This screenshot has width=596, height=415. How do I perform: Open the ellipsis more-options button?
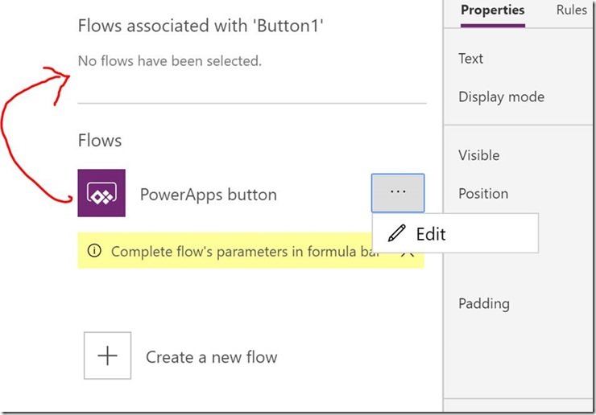click(398, 193)
